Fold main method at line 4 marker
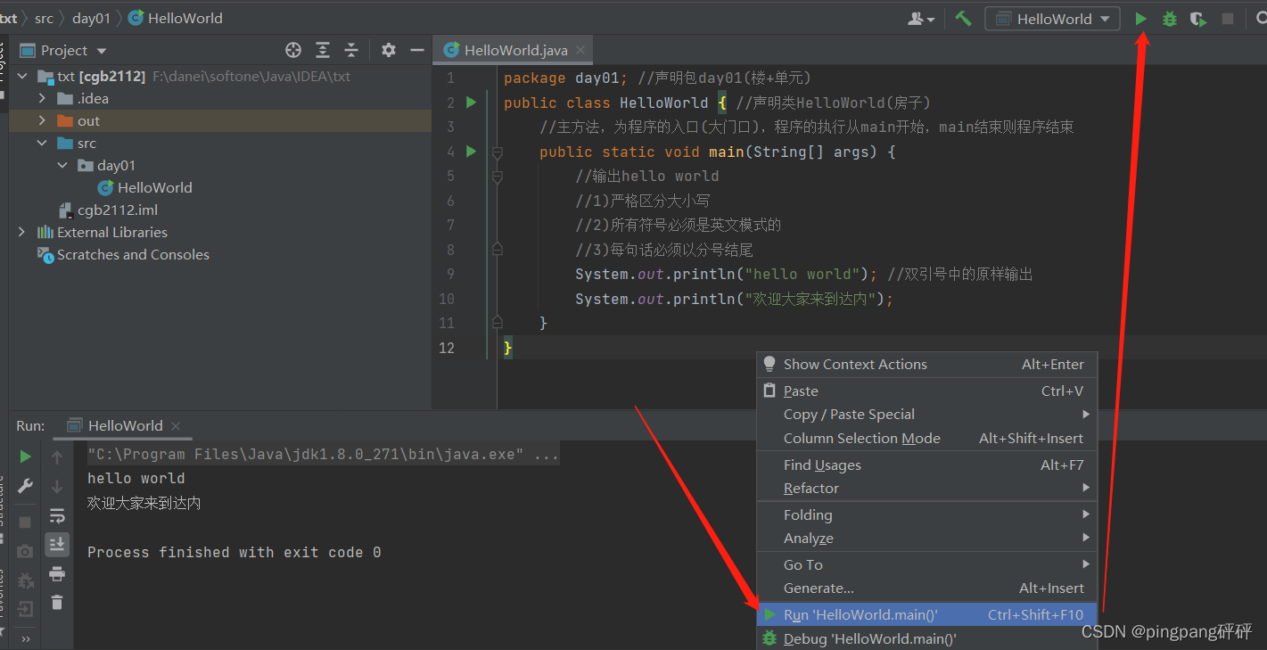 point(498,152)
